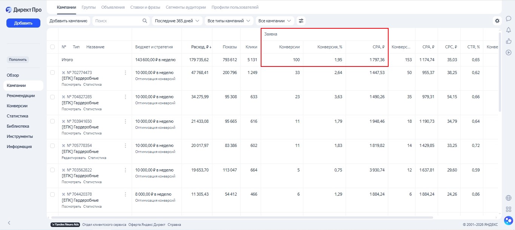
Task: Open table column settings gear icon
Action: (497, 21)
